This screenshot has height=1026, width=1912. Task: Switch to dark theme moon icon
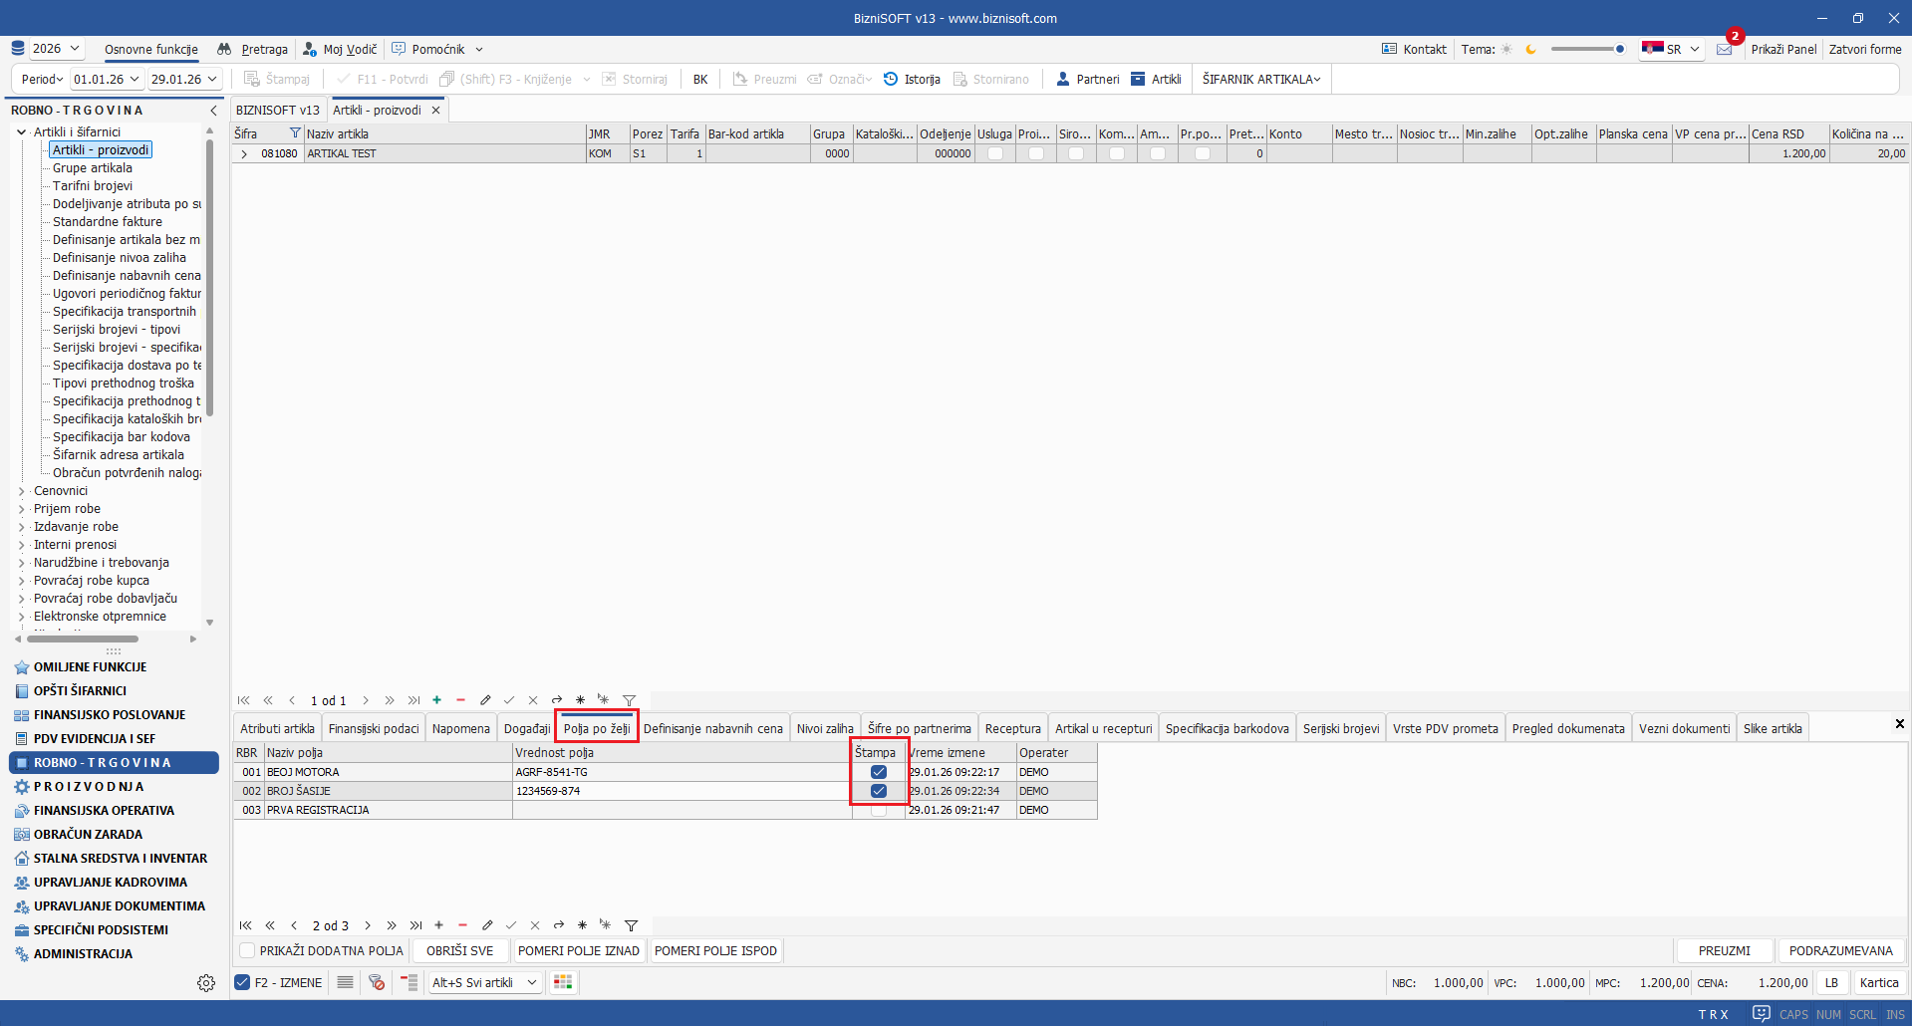tap(1531, 49)
